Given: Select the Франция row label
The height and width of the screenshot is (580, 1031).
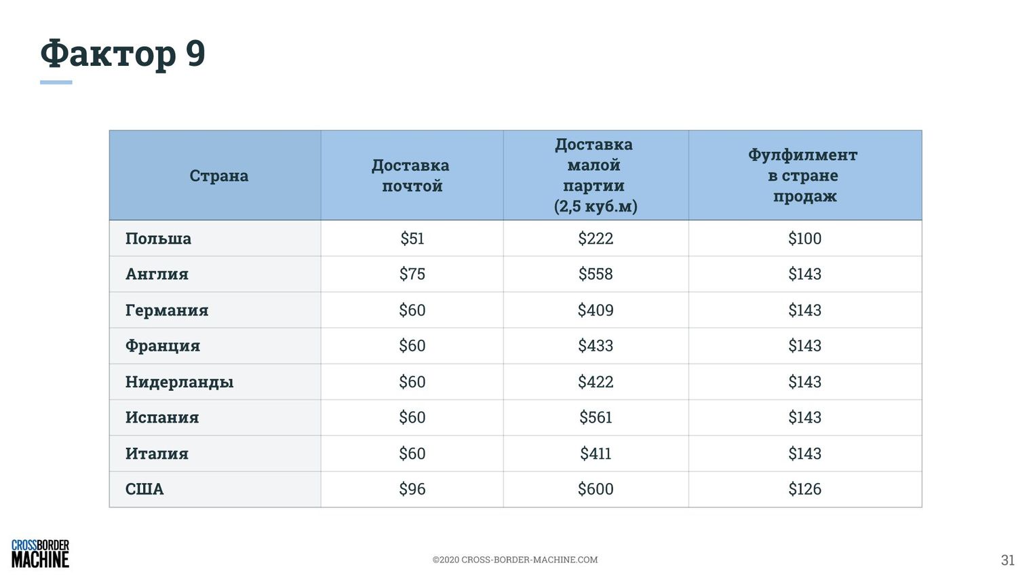Looking at the screenshot, I should coord(163,346).
